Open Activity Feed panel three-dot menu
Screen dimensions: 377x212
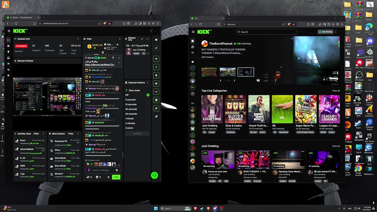pyautogui.click(x=43, y=134)
